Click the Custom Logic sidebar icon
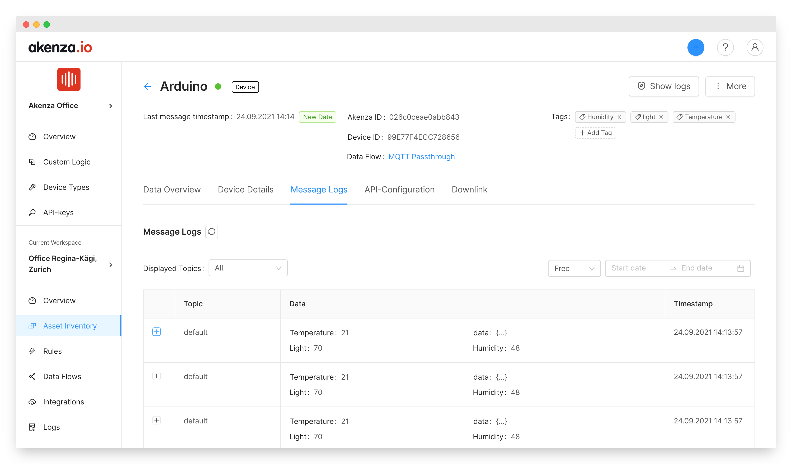792x464 pixels. (x=32, y=162)
